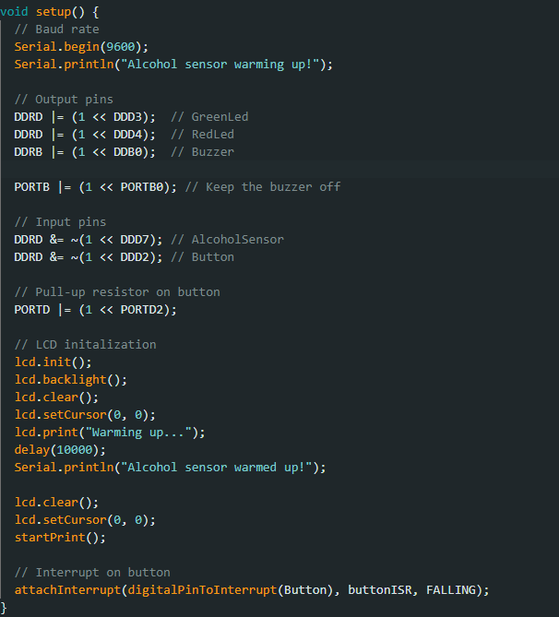The width and height of the screenshot is (559, 617).
Task: Click the startPrint() line
Action: (60, 538)
